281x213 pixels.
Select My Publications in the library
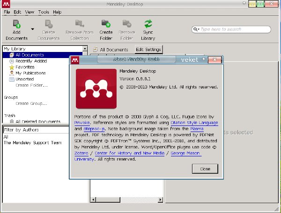[x=30, y=73]
